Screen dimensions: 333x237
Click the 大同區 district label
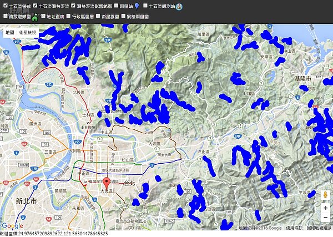coord(75,150)
